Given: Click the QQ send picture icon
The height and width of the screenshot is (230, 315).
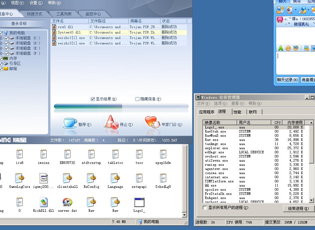Looking at the screenshot, I should click(x=306, y=48).
